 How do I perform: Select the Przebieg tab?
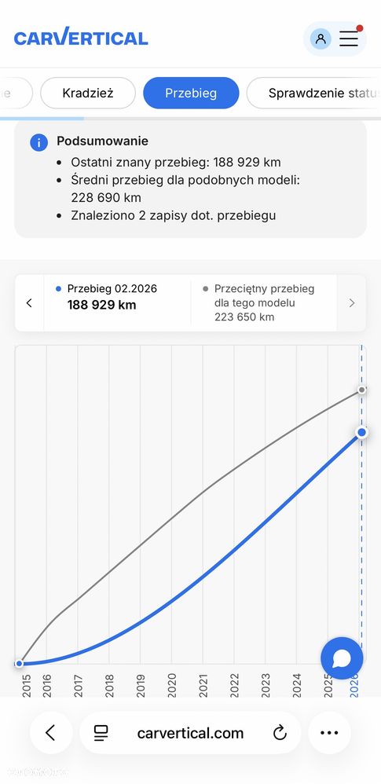pyautogui.click(x=191, y=93)
